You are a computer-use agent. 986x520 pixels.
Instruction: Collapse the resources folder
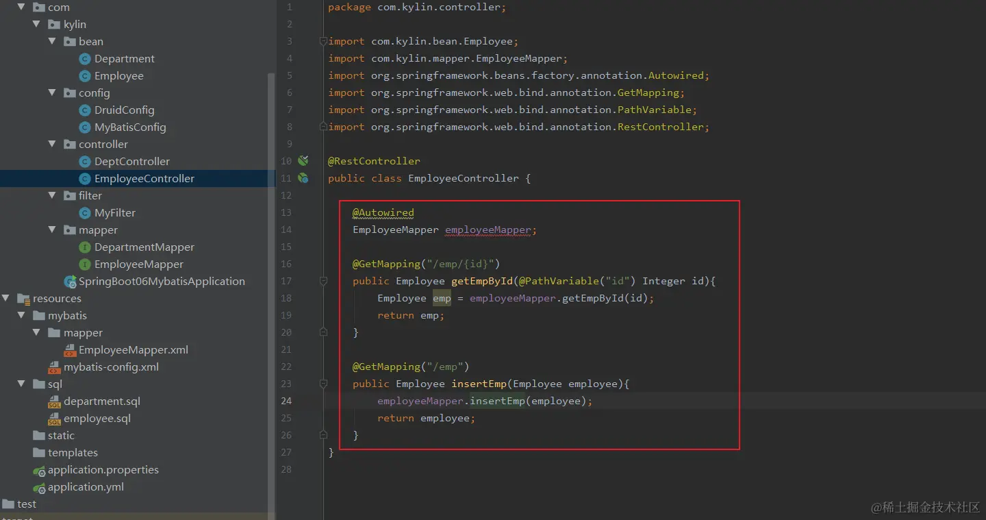(x=5, y=298)
